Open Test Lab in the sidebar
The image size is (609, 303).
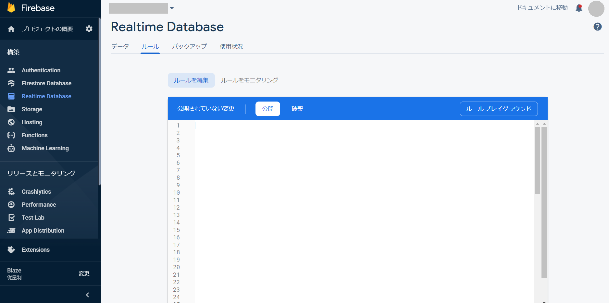coord(33,217)
